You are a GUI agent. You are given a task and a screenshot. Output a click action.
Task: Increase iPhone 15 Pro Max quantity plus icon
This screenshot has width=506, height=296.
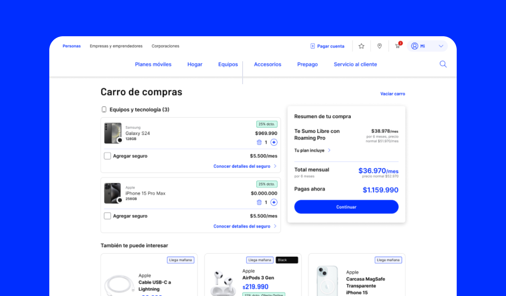click(x=274, y=202)
